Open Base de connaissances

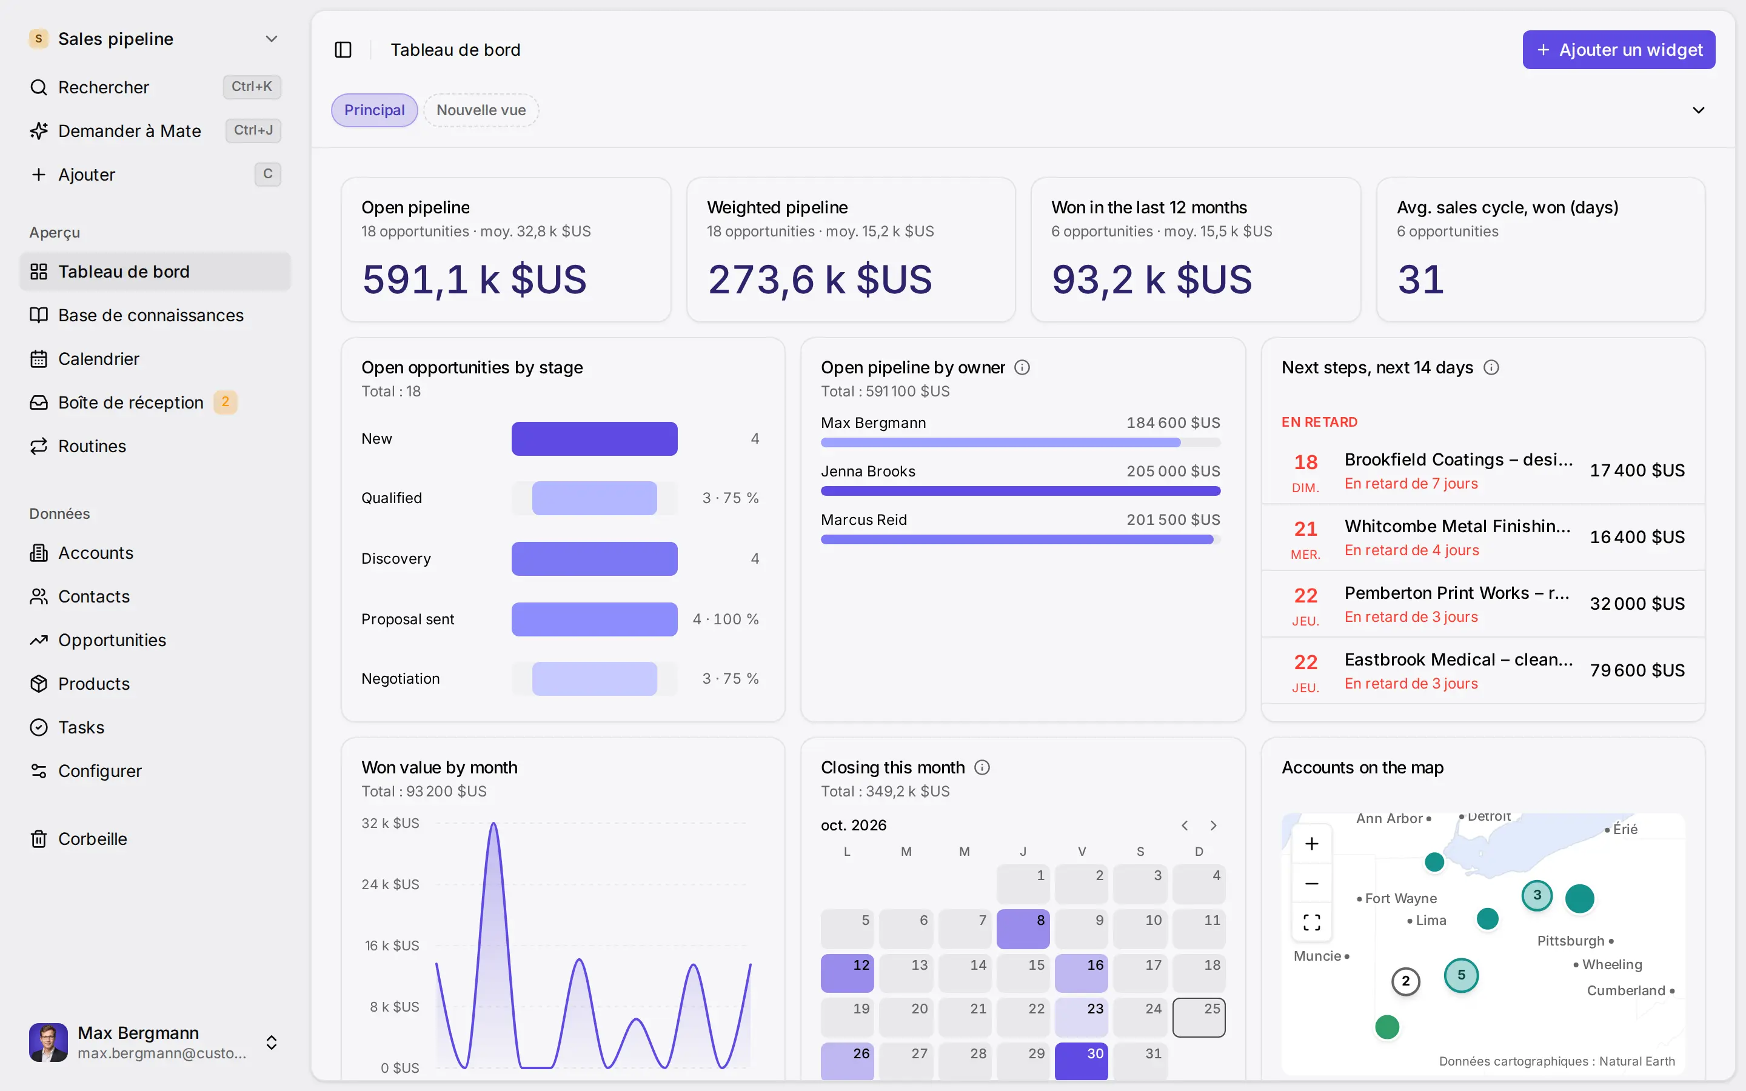155,315
